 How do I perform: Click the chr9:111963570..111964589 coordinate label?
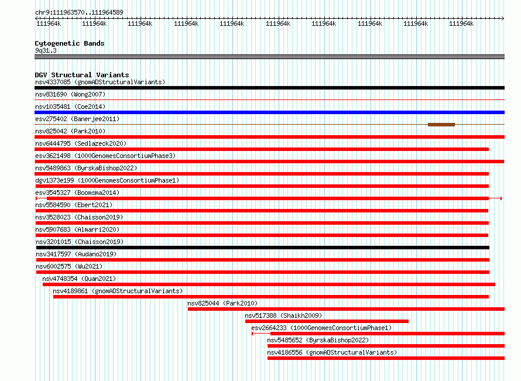(x=79, y=12)
